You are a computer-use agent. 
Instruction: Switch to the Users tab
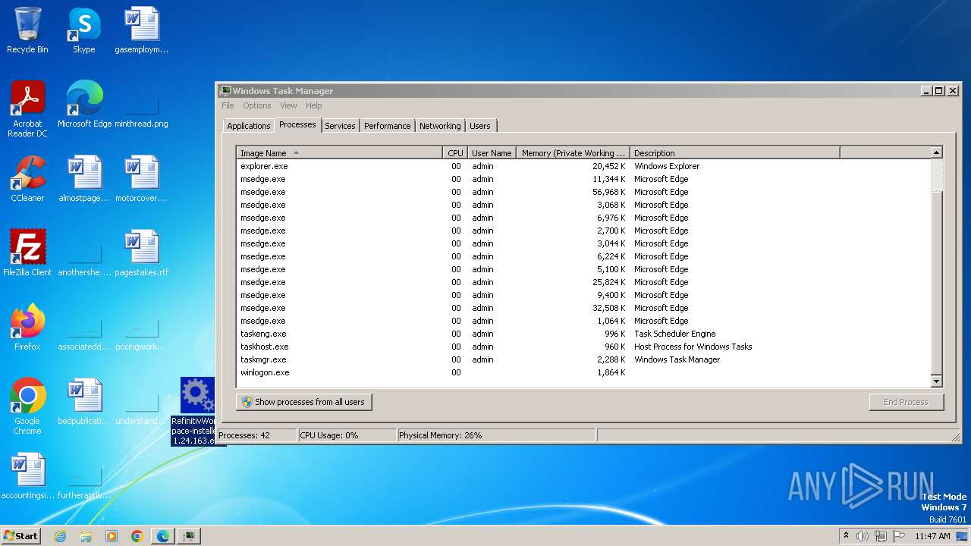point(480,126)
